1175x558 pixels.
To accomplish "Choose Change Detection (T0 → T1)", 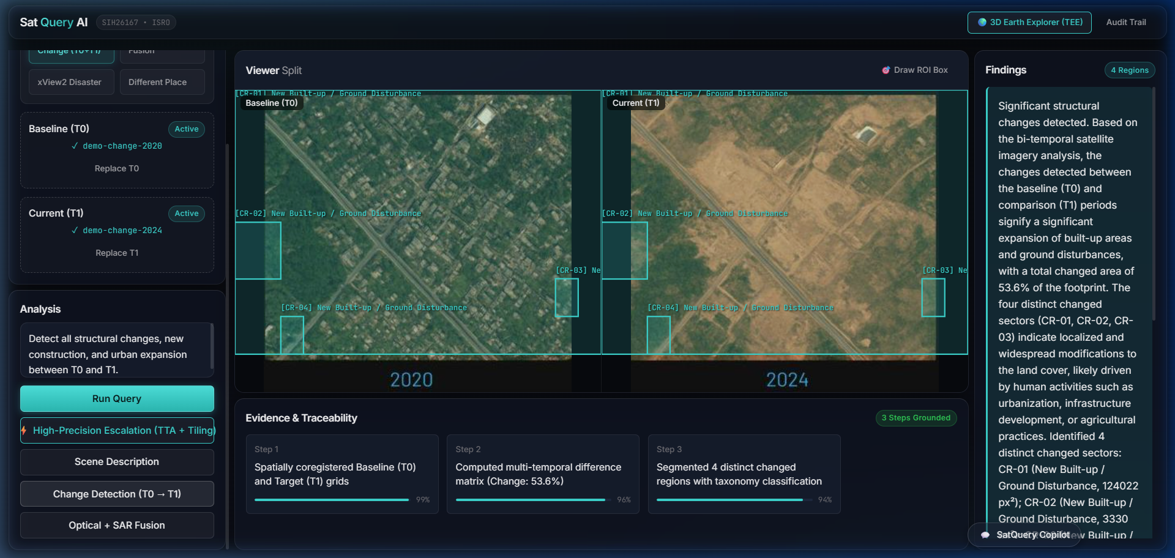I will (x=117, y=494).
